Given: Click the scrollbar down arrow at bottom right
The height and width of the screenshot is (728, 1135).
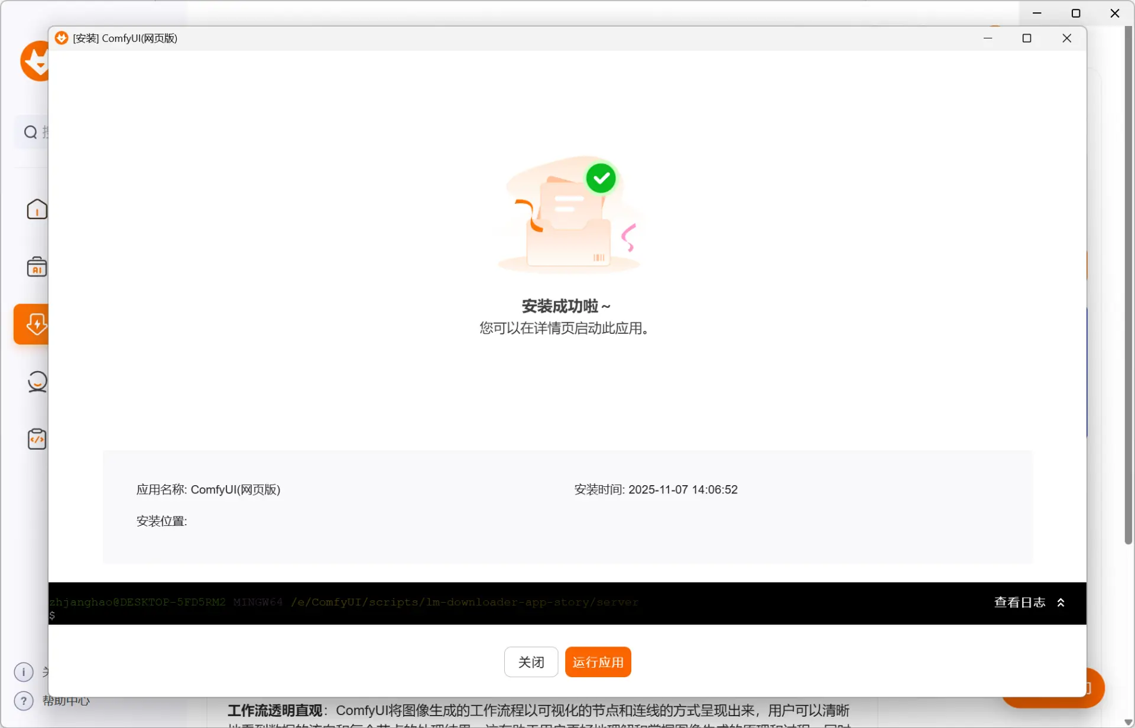Looking at the screenshot, I should pos(1128,722).
